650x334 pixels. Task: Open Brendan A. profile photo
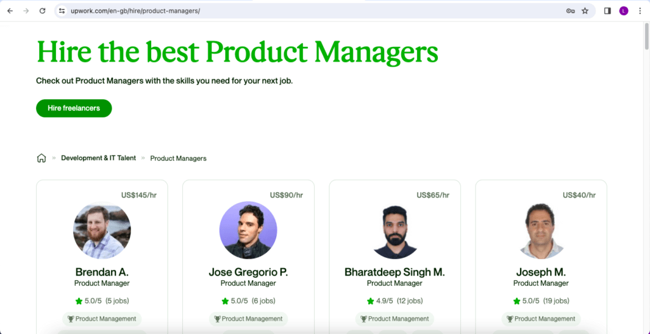coord(102,230)
